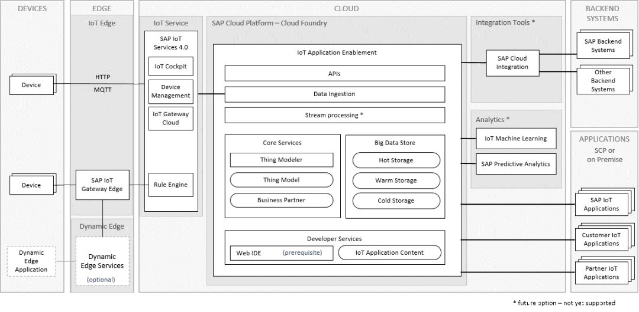
Task: Select the IoT Machine Learning box
Action: pos(516,139)
